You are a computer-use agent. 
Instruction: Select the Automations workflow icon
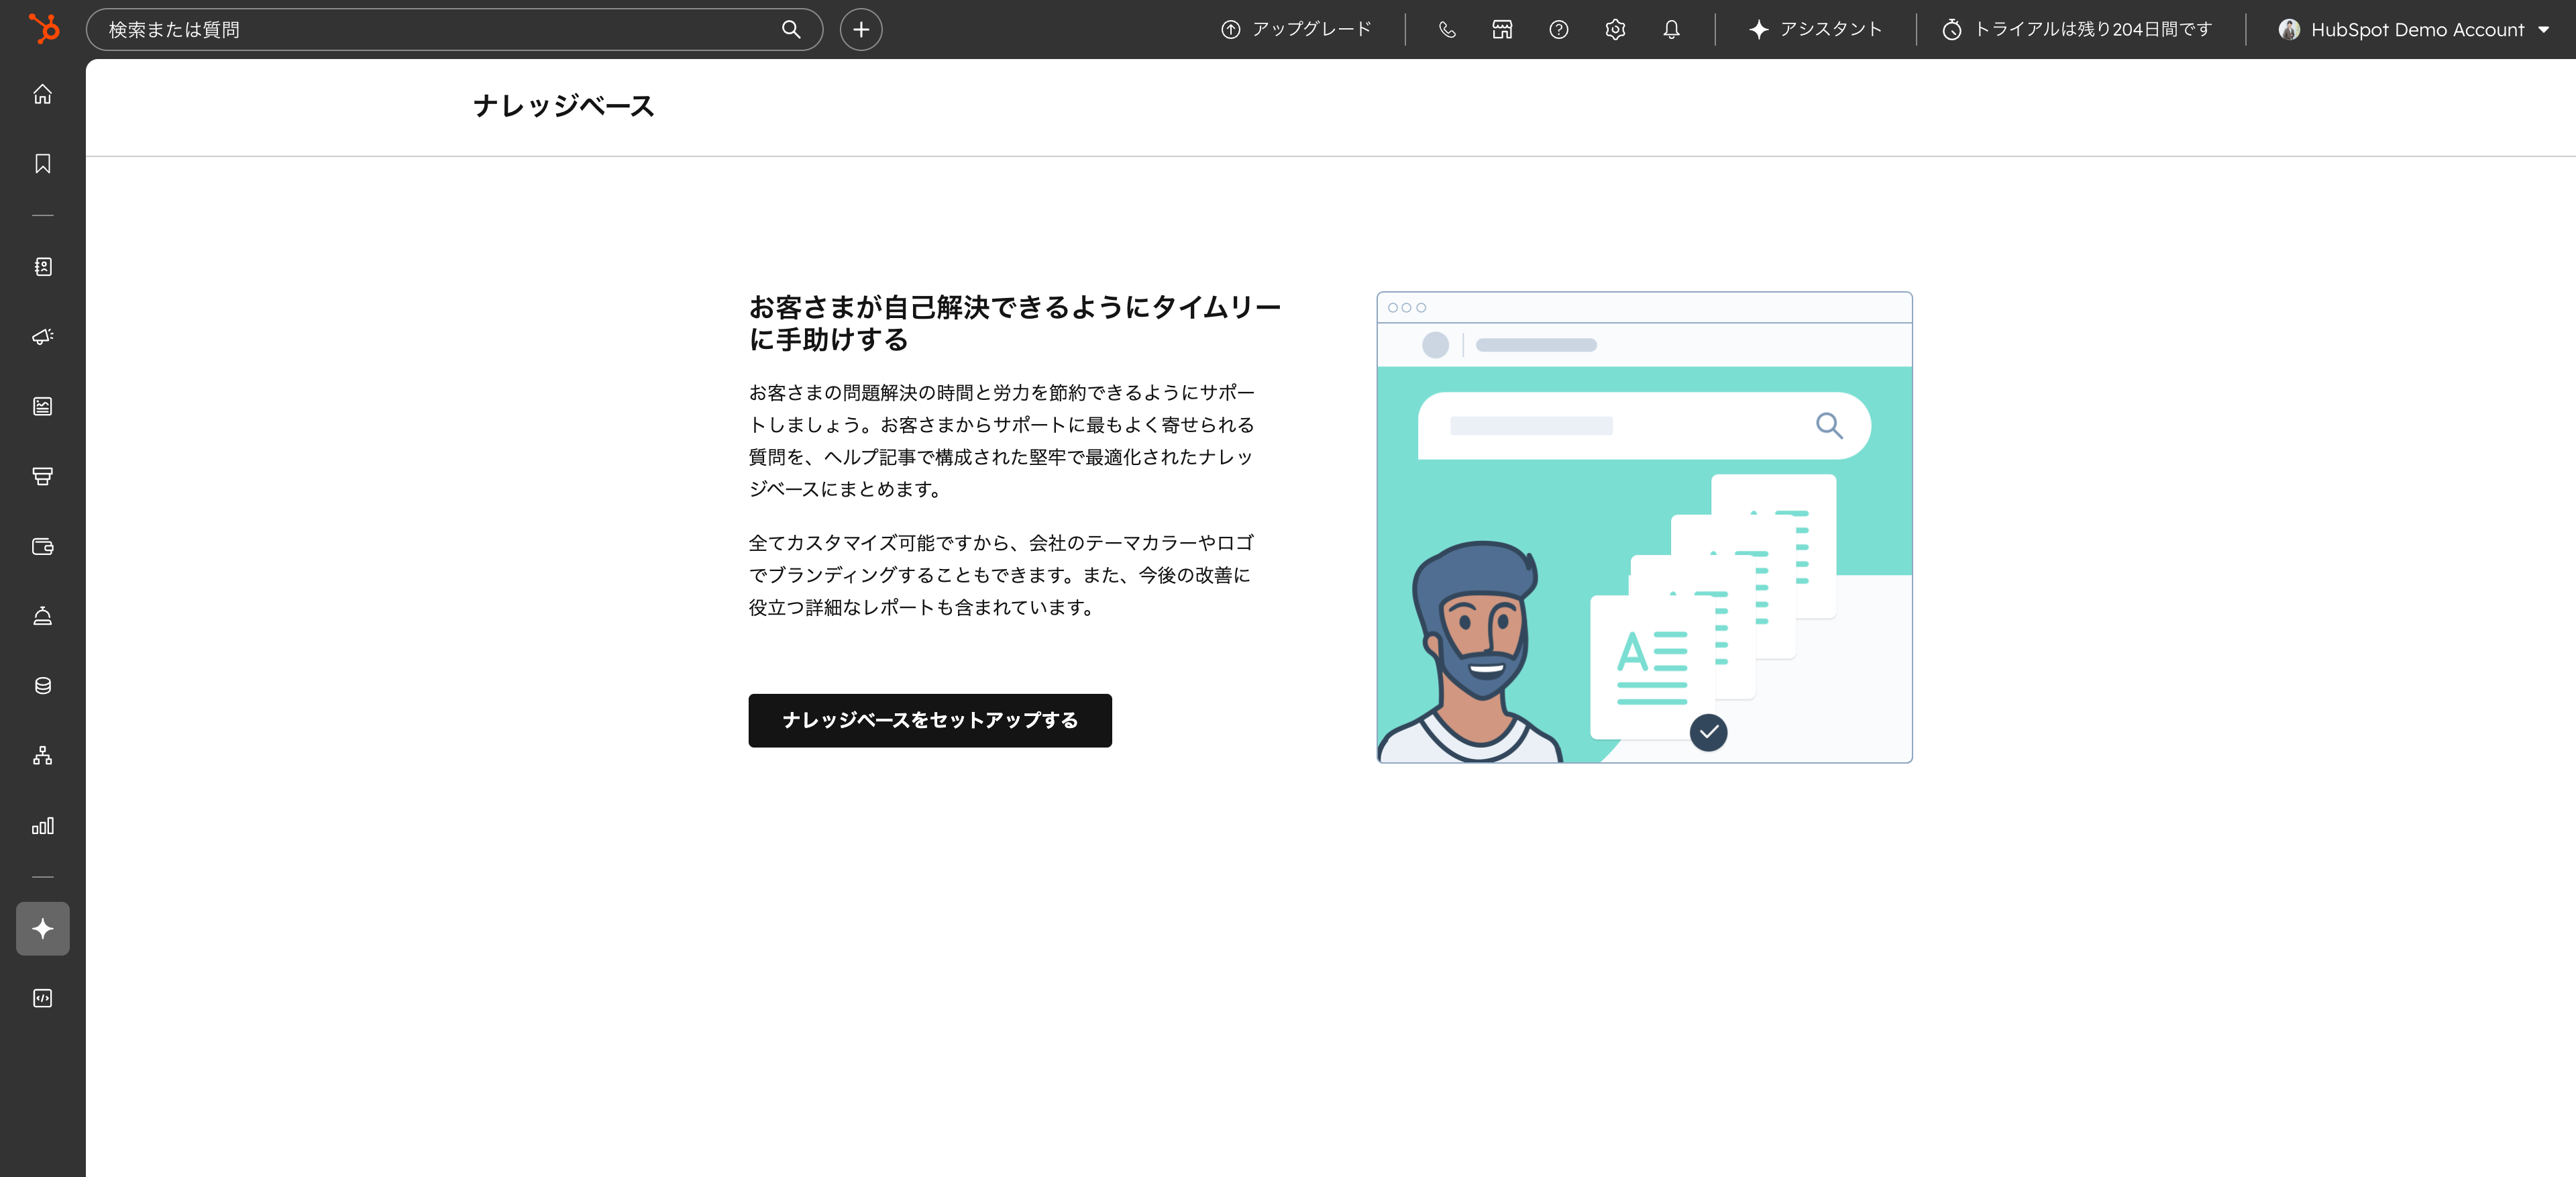point(42,756)
